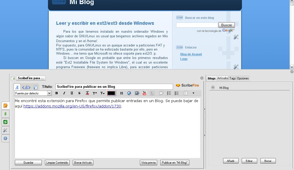The width and height of the screenshot is (294, 170).
Task: Select the ScribeFire para... post tab
Action: coord(31,78)
